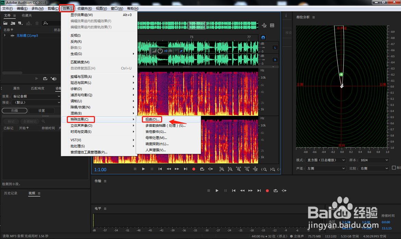The image size is (401, 239).
Task: Click Rewind in the editor transport
Action: click(x=169, y=169)
